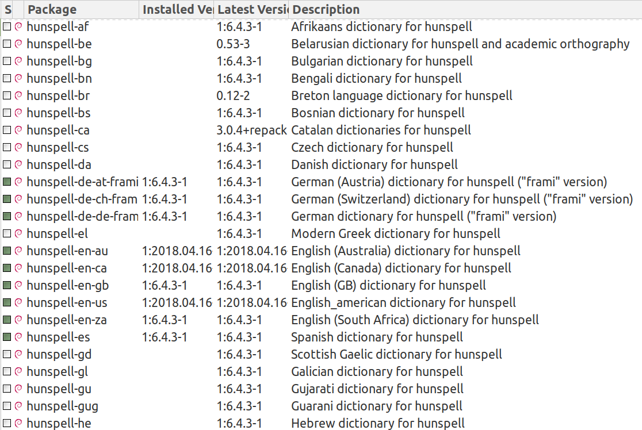Mark the hunspell-he status checkbox

pyautogui.click(x=7, y=423)
